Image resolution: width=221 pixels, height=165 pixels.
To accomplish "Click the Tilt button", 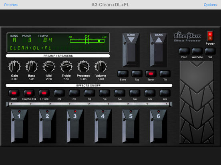I will [165, 74].
